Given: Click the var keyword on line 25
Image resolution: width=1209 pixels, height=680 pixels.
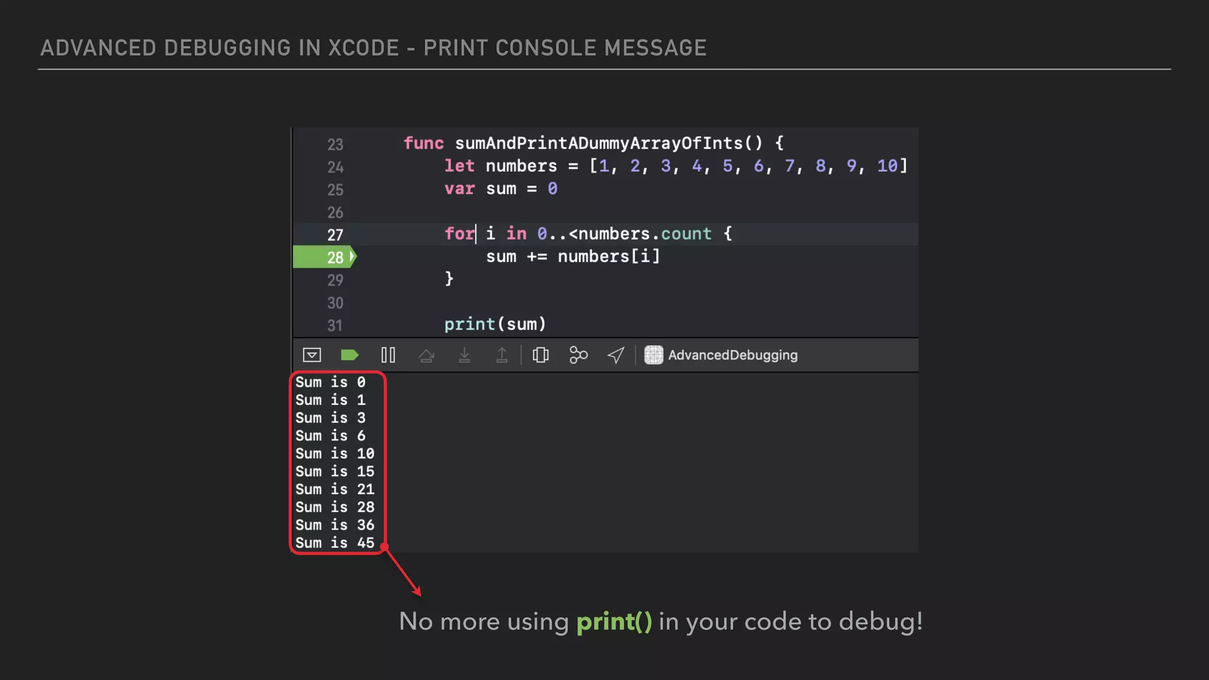Looking at the screenshot, I should [459, 188].
